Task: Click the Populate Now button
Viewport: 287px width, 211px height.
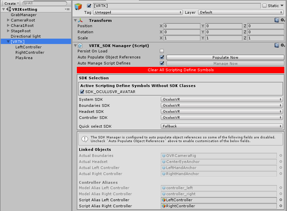Action: pyautogui.click(x=225, y=57)
